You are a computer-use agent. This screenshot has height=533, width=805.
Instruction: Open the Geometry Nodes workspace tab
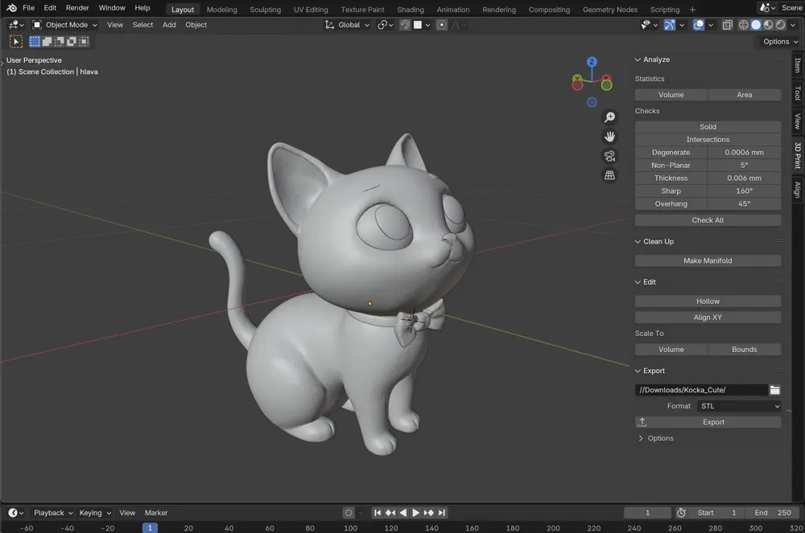point(610,9)
